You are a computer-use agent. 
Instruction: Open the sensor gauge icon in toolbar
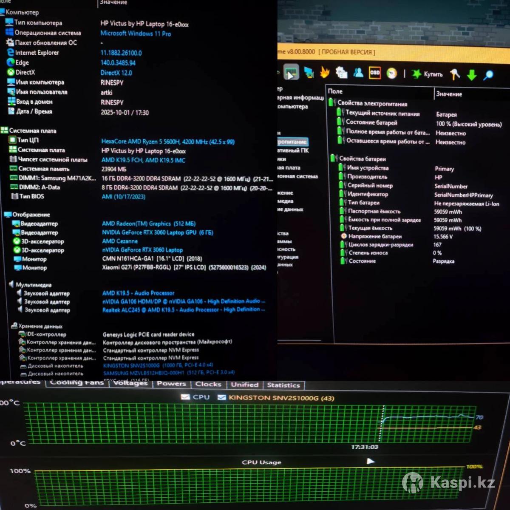click(392, 74)
